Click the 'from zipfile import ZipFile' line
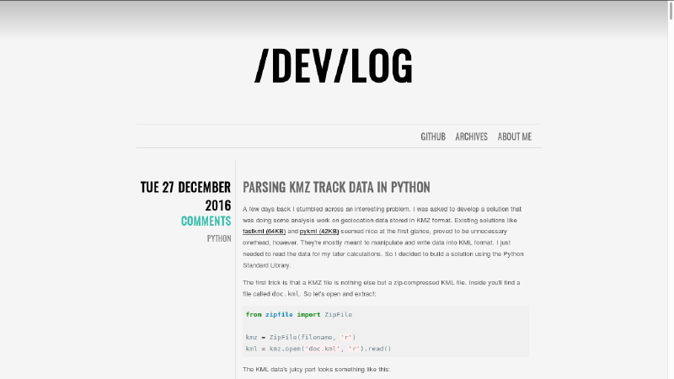Image resolution: width=674 pixels, height=379 pixels. 299,314
